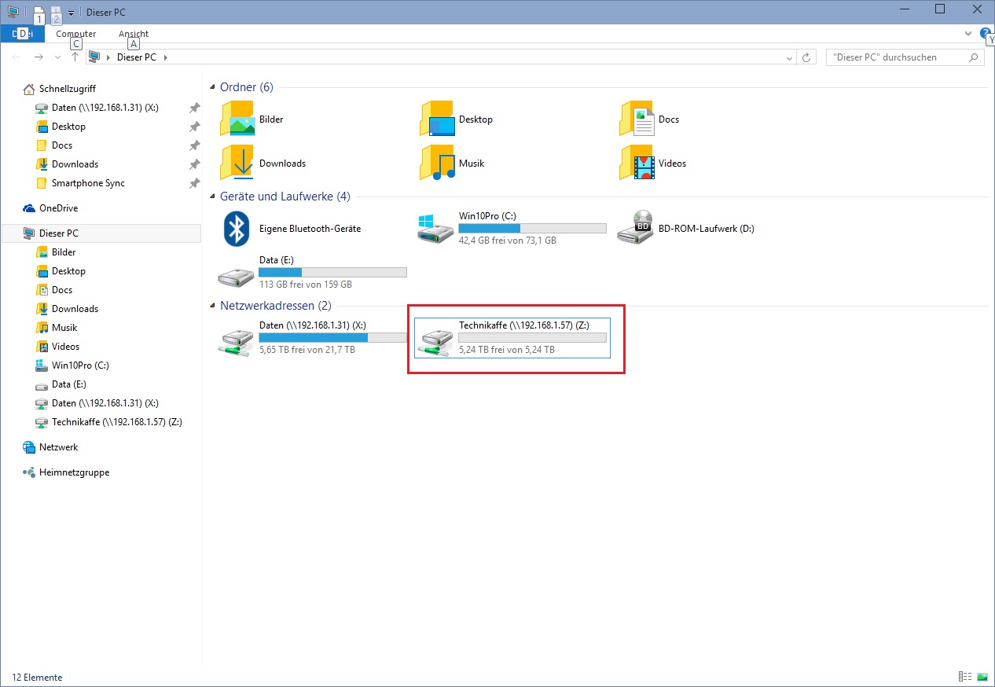This screenshot has width=995, height=687.
Task: Select the Data (E:) drive icon
Action: pos(237,276)
